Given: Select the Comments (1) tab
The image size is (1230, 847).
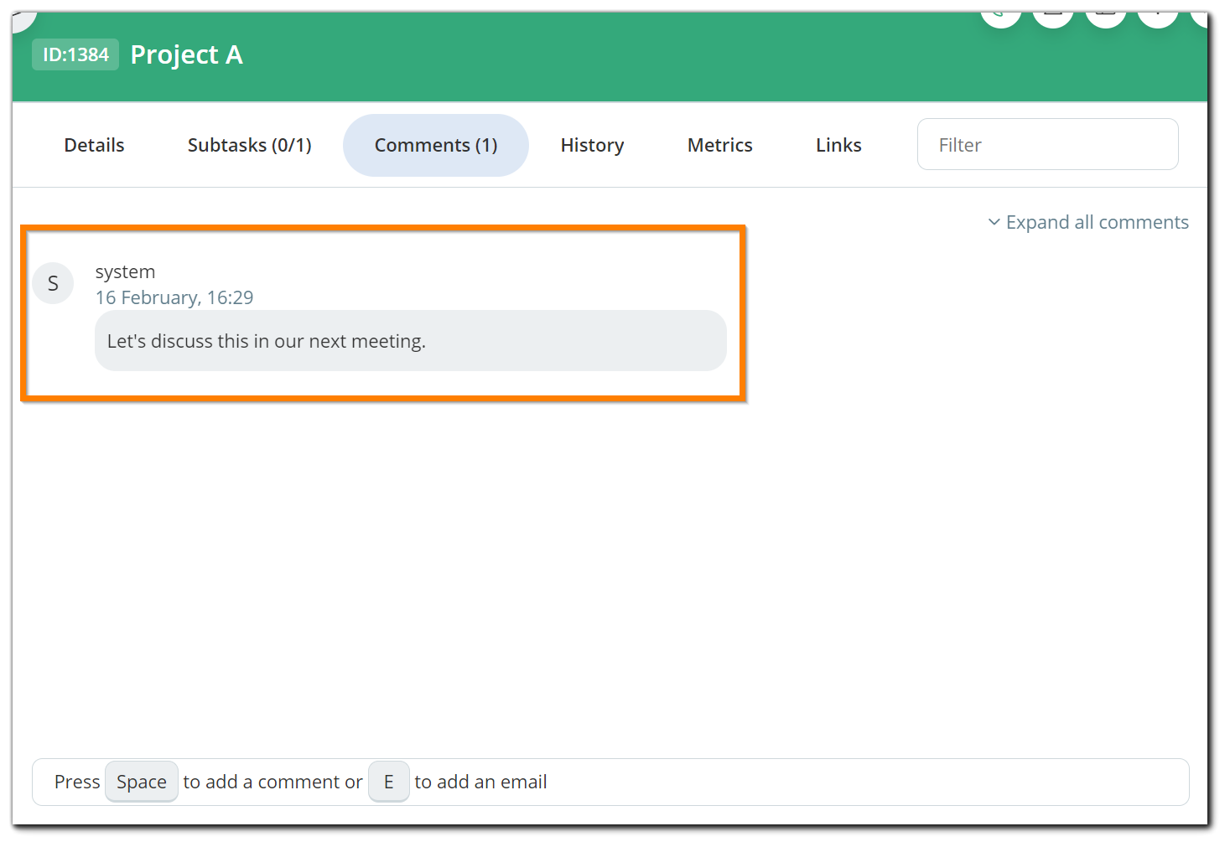Looking at the screenshot, I should 435,145.
